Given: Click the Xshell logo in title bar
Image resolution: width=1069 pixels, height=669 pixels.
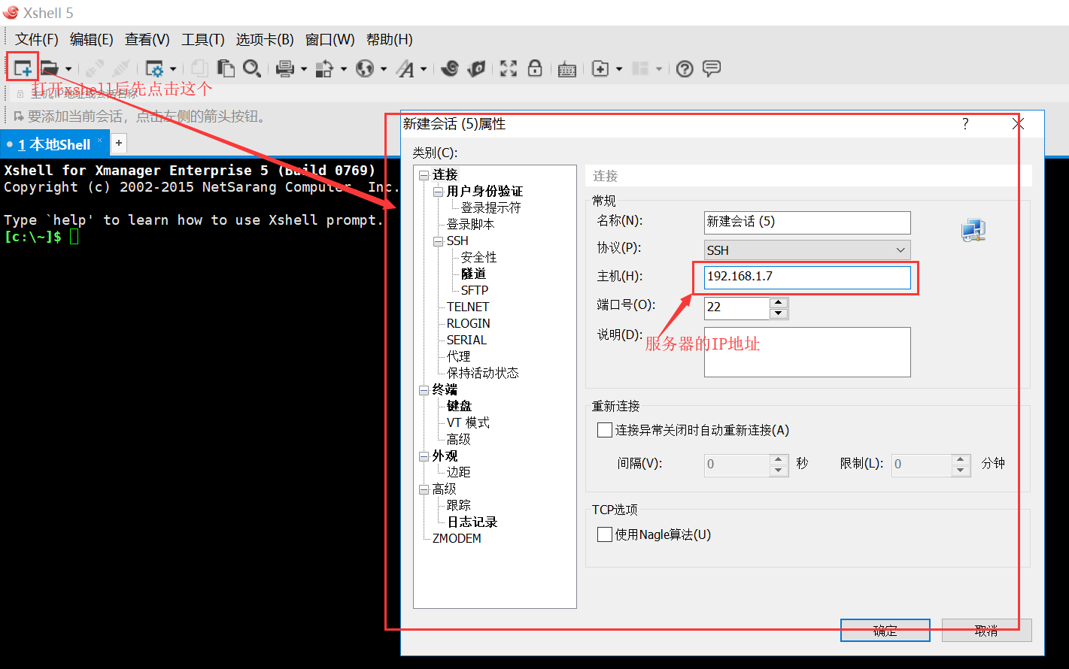Looking at the screenshot, I should (11, 12).
